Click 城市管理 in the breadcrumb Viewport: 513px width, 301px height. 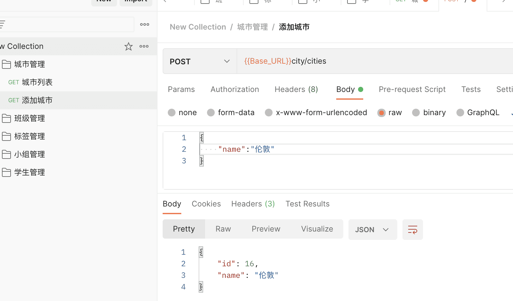coord(252,27)
